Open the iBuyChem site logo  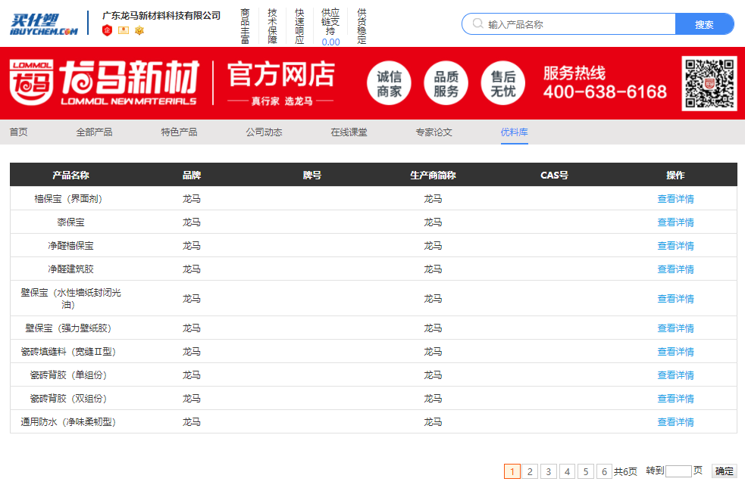coord(44,23)
